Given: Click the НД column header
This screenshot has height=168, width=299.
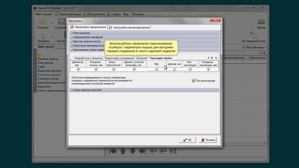Looking at the screenshot, I should [157, 64].
